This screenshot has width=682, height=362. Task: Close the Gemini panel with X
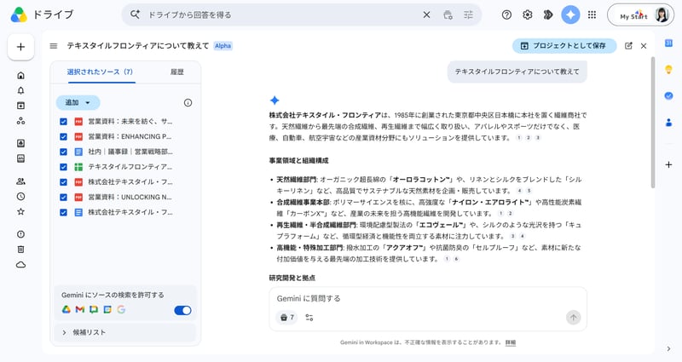click(644, 46)
